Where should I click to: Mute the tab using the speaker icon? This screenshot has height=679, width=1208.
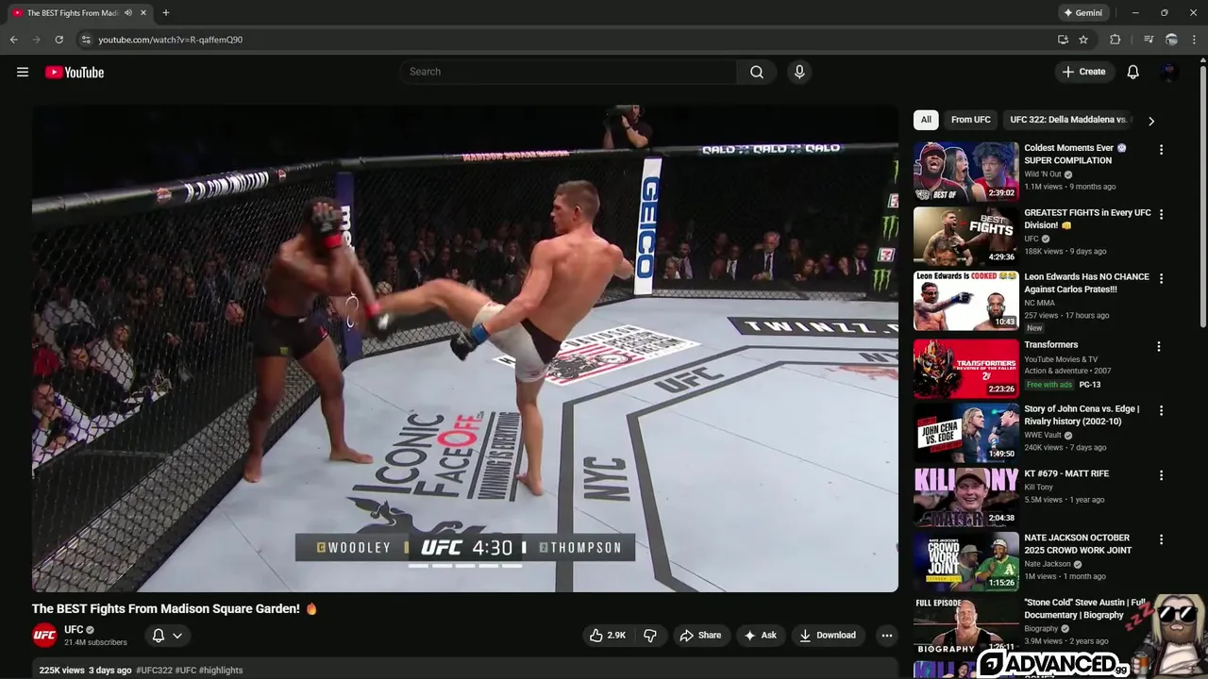pos(128,13)
